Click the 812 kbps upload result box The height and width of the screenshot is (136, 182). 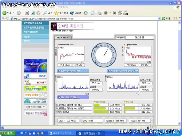pos(131,65)
